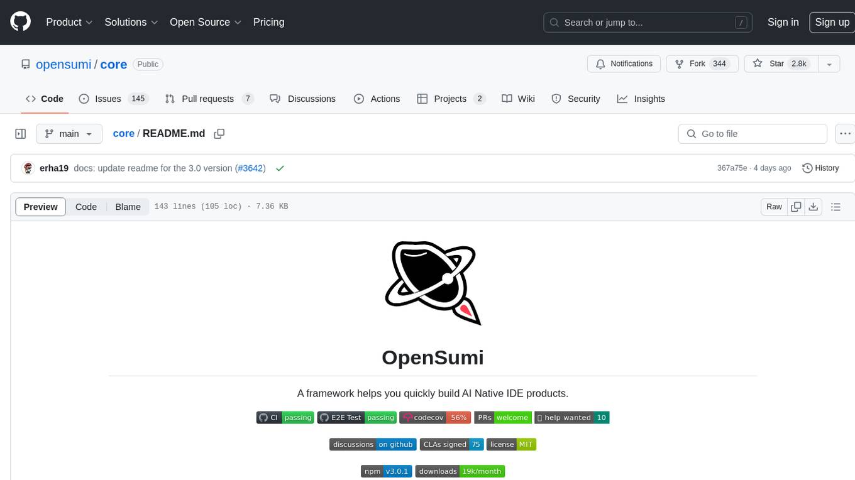Click the E2E Test passing badge

pos(357,417)
